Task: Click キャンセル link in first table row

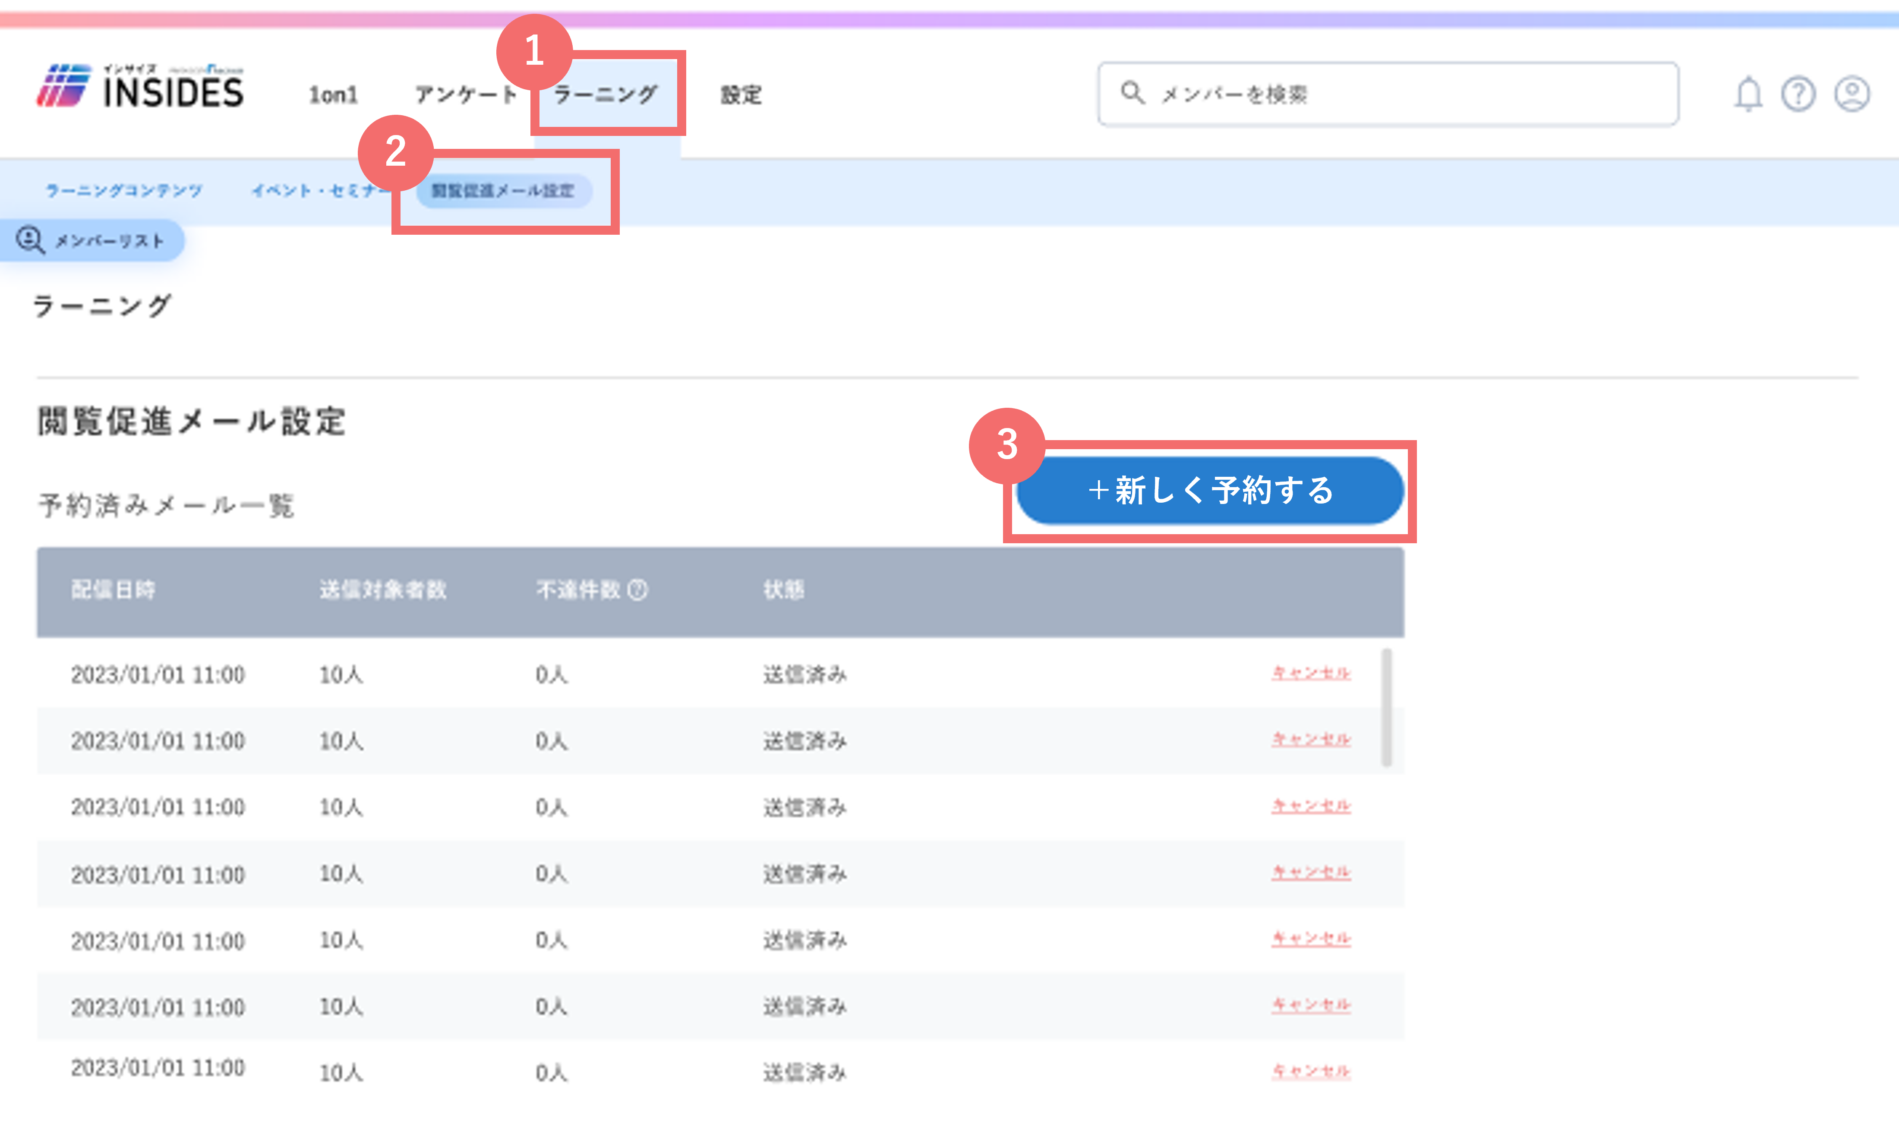Action: [1311, 674]
